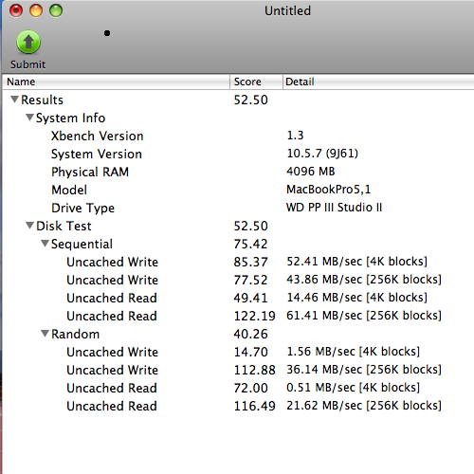Click the 4096 MB RAM value
Image resolution: width=474 pixels, height=474 pixels.
310,172
